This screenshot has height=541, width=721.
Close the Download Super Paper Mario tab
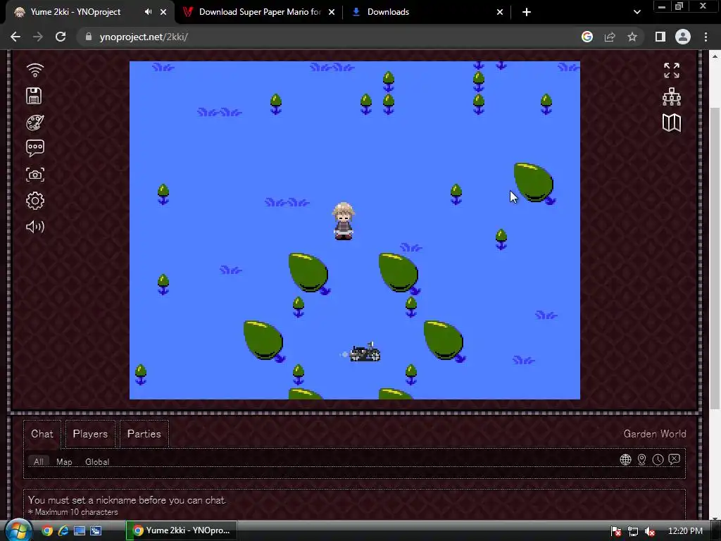point(332,12)
